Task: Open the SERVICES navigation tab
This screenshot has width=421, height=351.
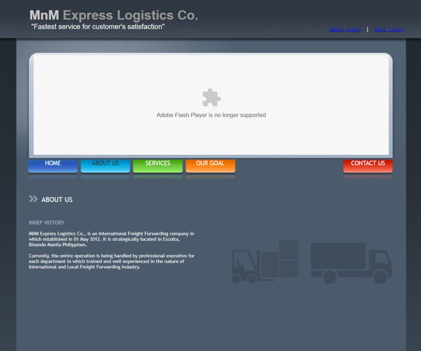Action: [x=158, y=165]
